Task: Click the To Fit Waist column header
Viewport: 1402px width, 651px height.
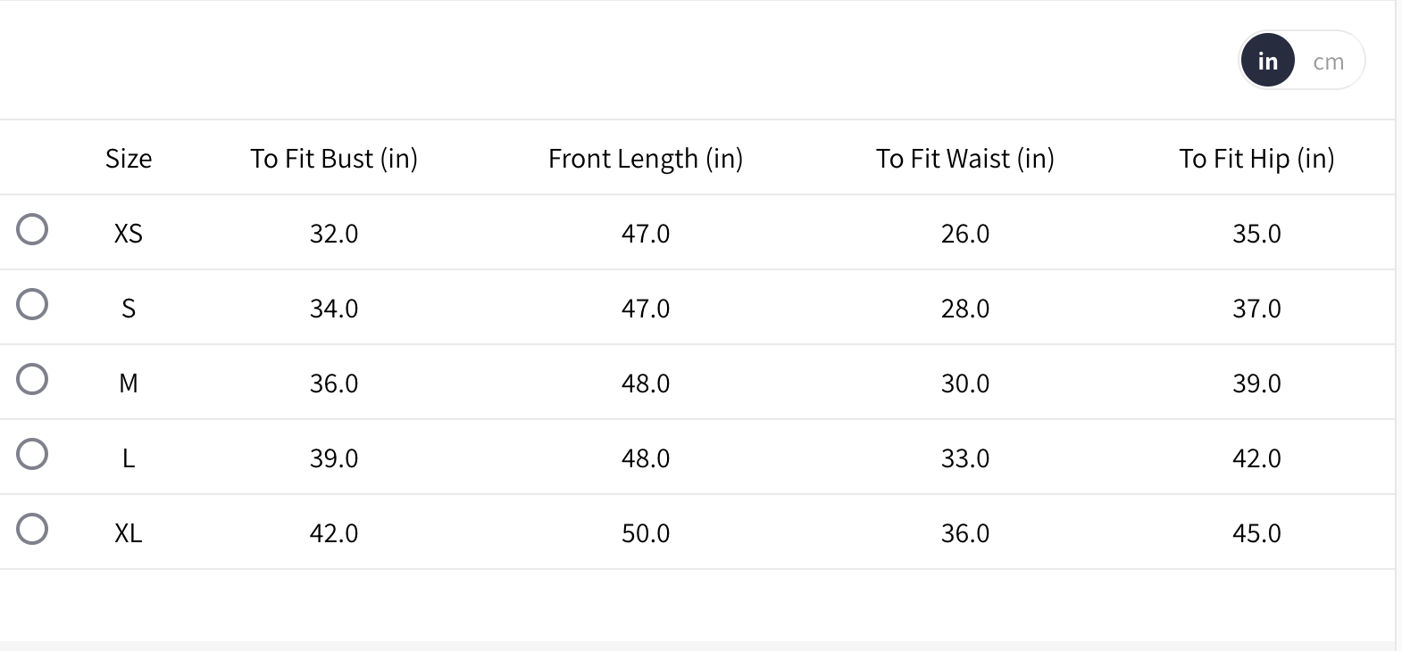Action: (x=965, y=159)
